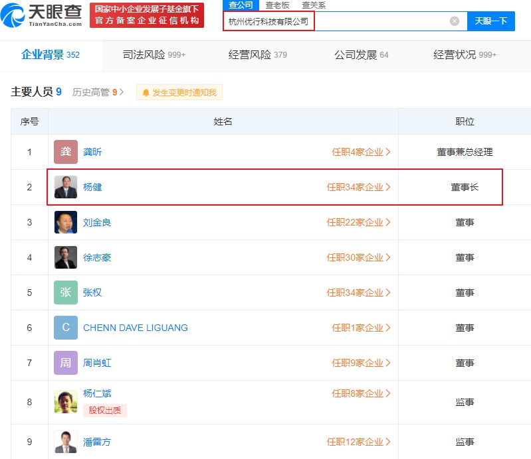Switch to the 查公司 search tab
Viewport: 531px width, 459px height.
[x=241, y=5]
